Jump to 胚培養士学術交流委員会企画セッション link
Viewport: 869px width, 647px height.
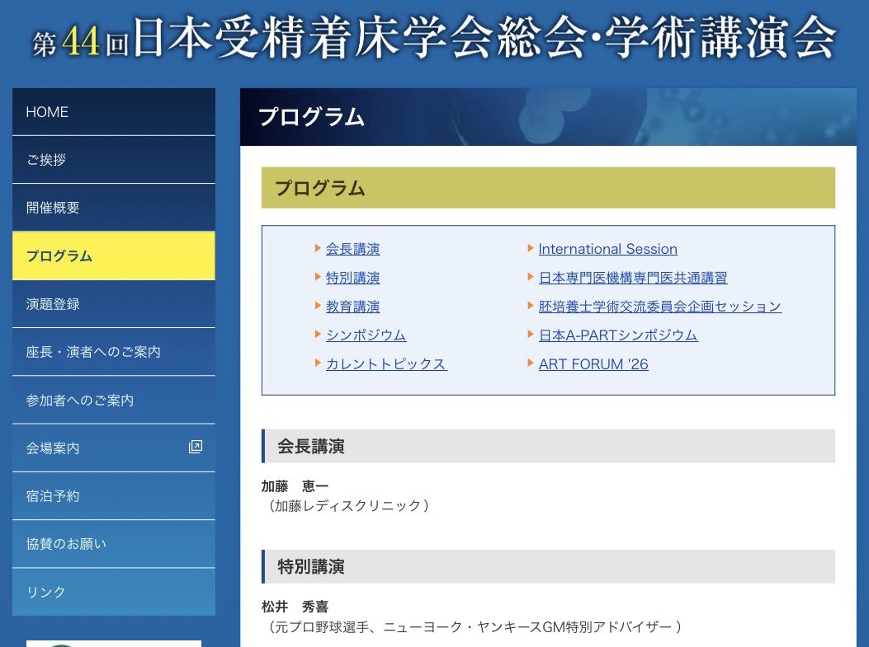click(x=659, y=307)
